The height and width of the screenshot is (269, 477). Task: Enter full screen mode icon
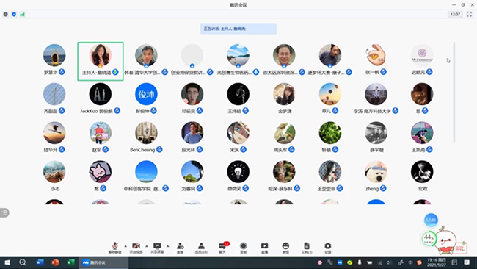pyautogui.click(x=469, y=14)
